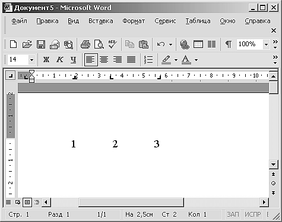Toggle bold Ж formatting
The width and height of the screenshot is (282, 222).
46,59
